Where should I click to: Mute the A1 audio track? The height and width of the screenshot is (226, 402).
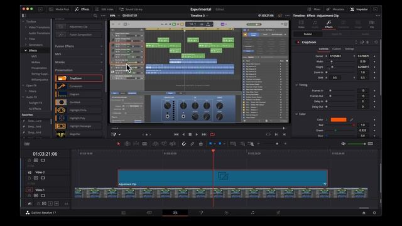57,203
